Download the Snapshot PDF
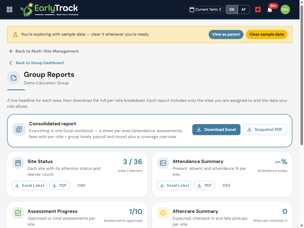 [x=265, y=129]
